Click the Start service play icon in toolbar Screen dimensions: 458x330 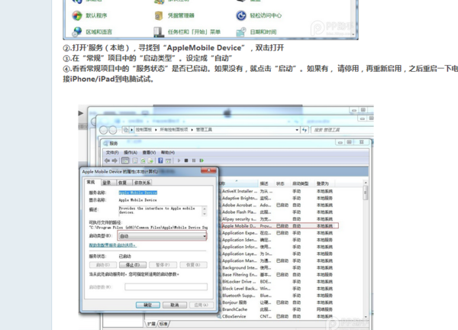179,160
